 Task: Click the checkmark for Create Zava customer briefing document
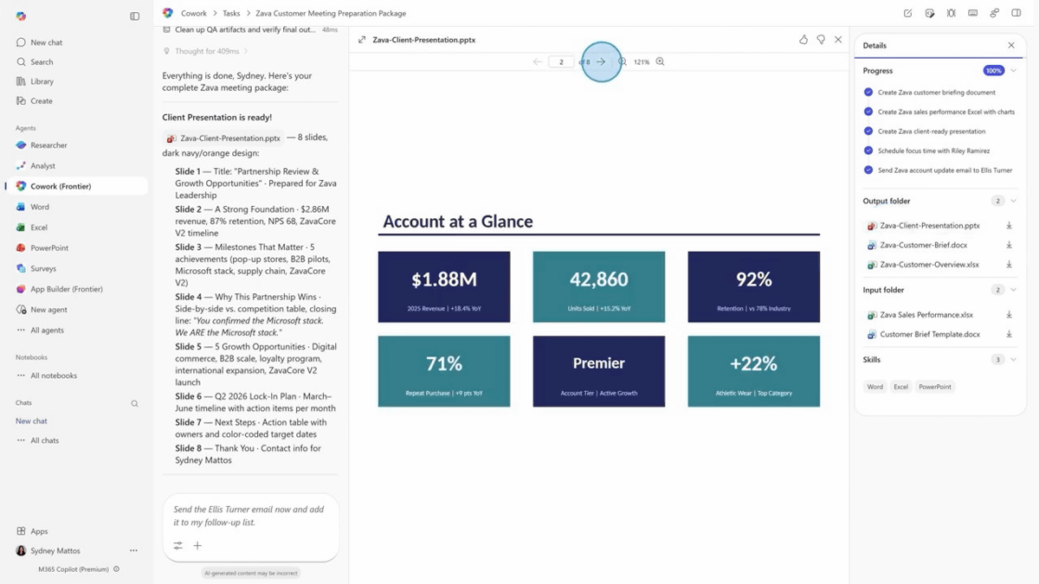coord(868,92)
